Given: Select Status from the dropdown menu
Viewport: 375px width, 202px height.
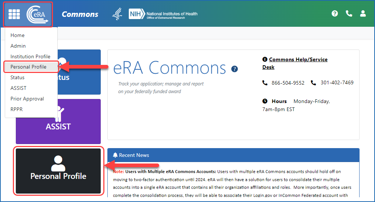Looking at the screenshot, I should [x=17, y=77].
